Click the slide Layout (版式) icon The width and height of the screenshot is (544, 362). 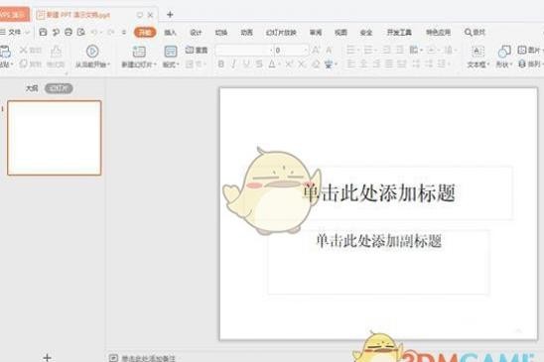[x=171, y=52]
